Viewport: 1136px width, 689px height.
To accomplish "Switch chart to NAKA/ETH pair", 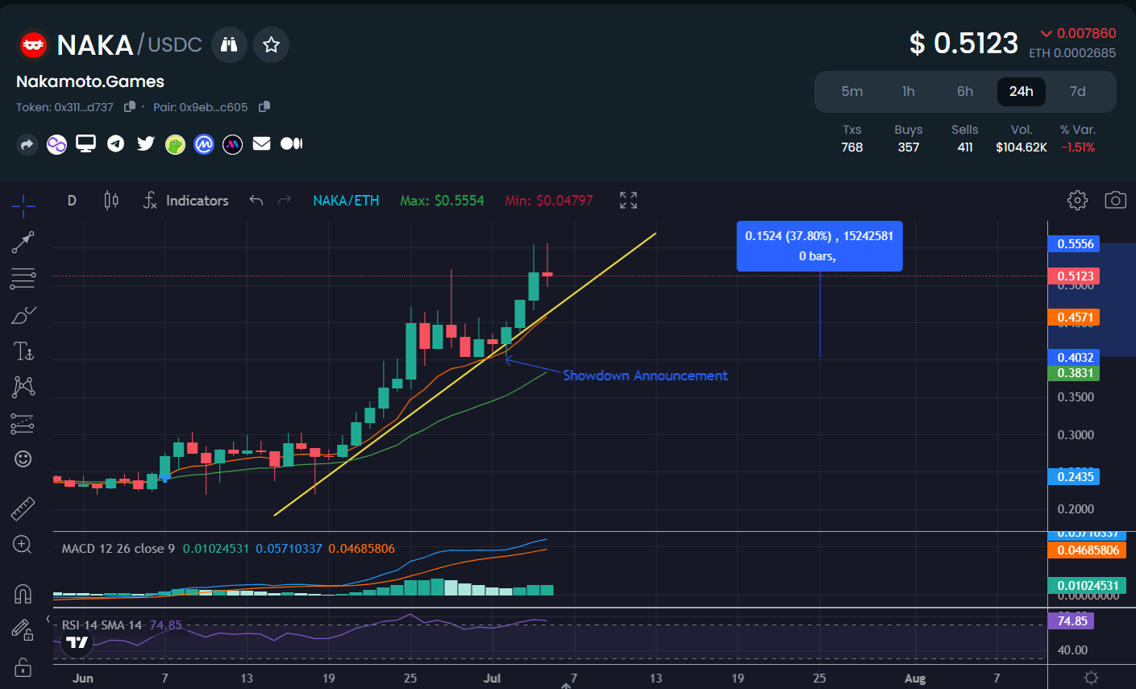I will (346, 201).
